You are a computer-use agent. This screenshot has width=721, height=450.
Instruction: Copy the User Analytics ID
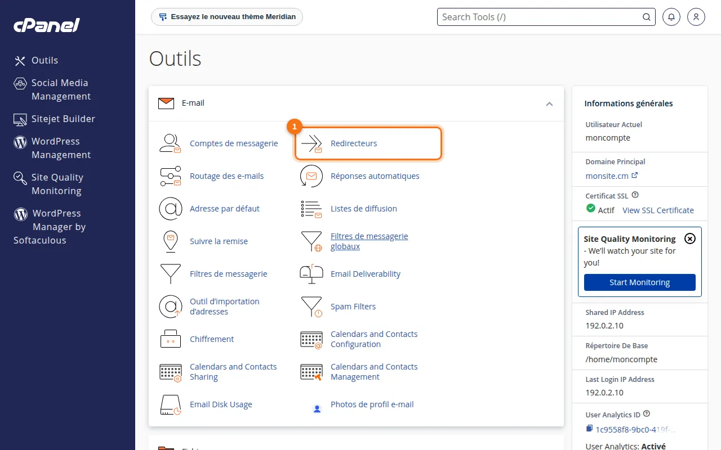(x=590, y=429)
